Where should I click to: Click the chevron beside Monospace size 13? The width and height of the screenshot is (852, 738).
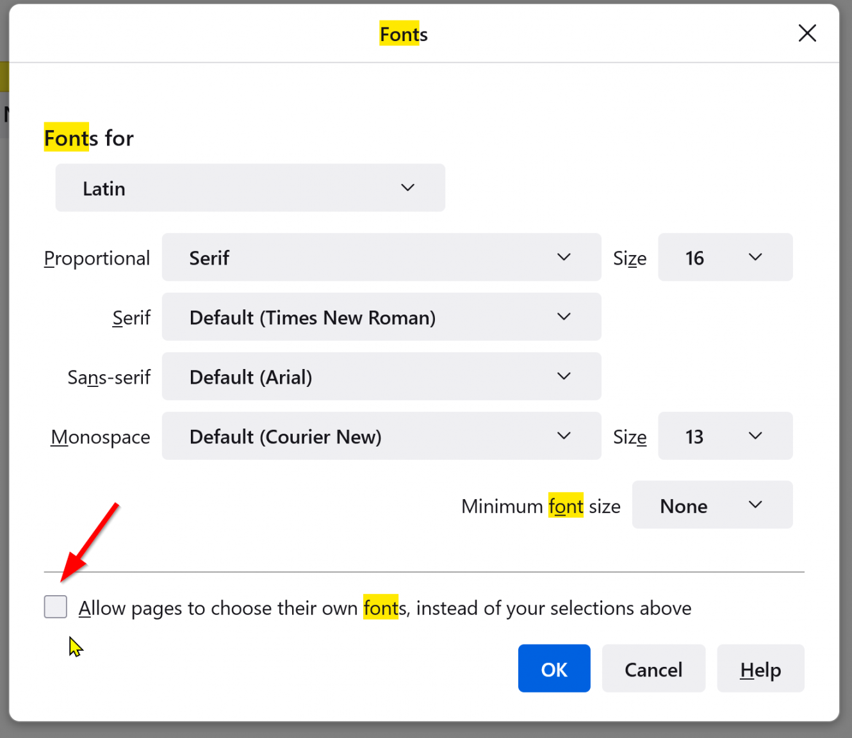(755, 436)
